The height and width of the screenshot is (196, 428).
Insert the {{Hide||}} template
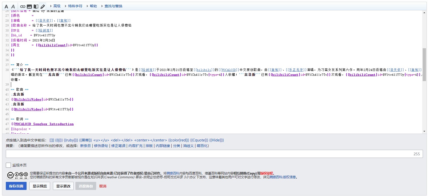(x=217, y=140)
